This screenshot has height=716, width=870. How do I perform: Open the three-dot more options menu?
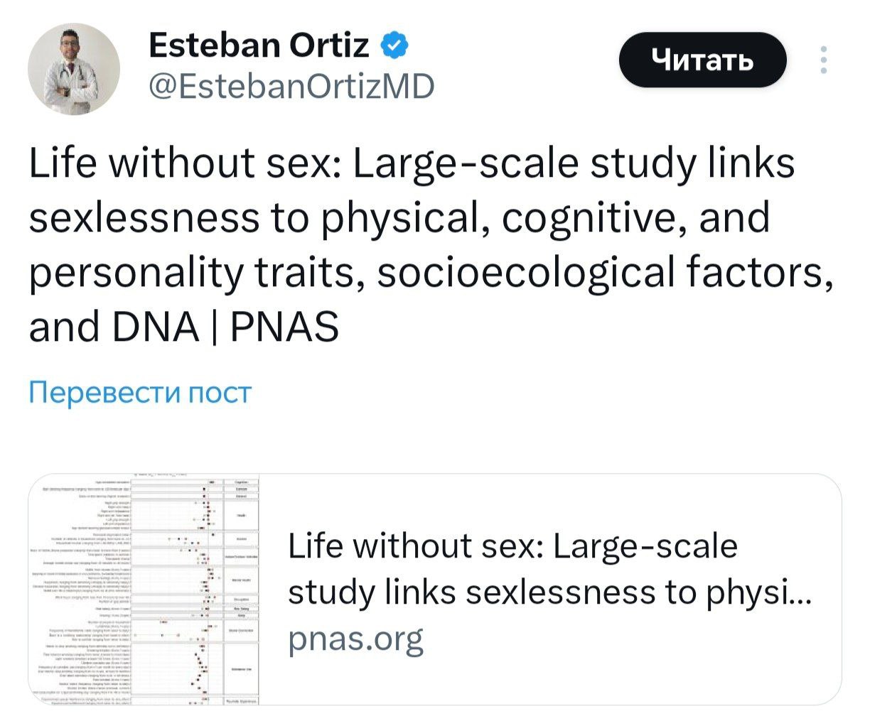coord(824,60)
